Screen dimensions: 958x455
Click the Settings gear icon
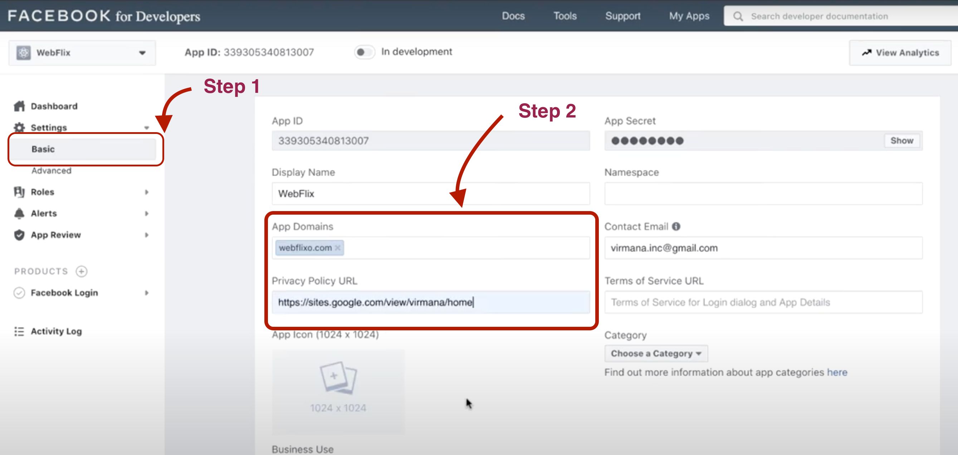click(x=19, y=127)
